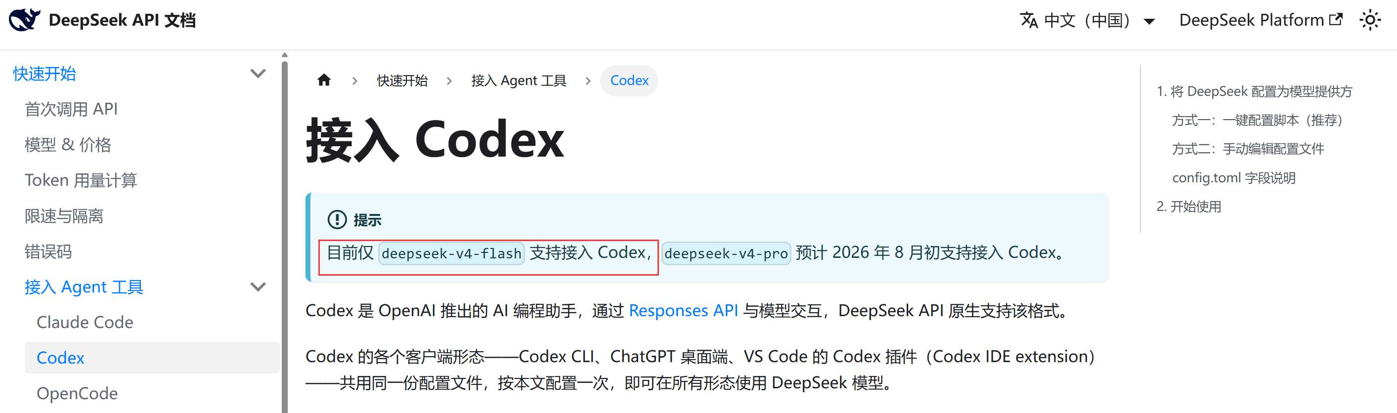This screenshot has width=1397, height=413.
Task: Select 快速开始 in the sidebar
Action: 44,74
